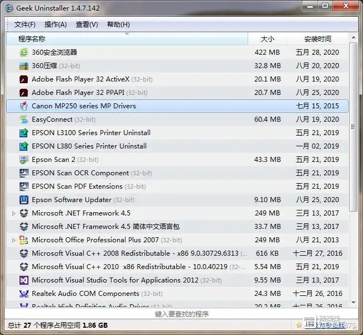The image size is (363, 335).
Task: Click the scrollbar up arrow
Action: pyautogui.click(x=354, y=37)
